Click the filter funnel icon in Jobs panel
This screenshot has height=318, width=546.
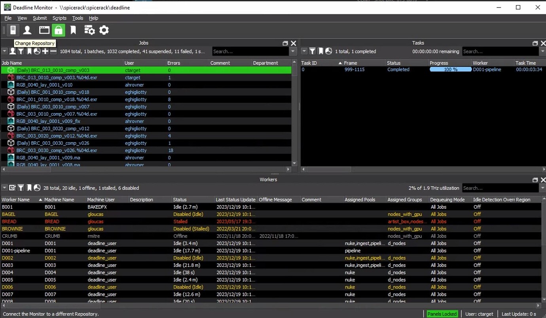(x=21, y=51)
